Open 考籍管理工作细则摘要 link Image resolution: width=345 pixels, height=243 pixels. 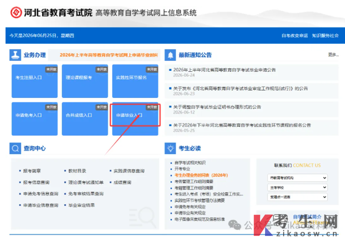tap(194, 188)
